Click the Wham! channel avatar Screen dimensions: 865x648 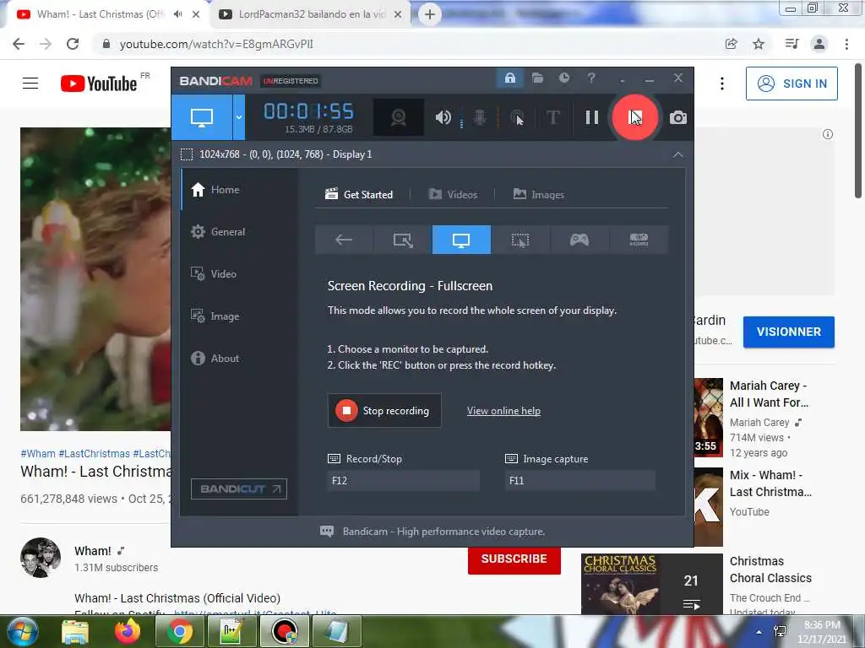41,557
